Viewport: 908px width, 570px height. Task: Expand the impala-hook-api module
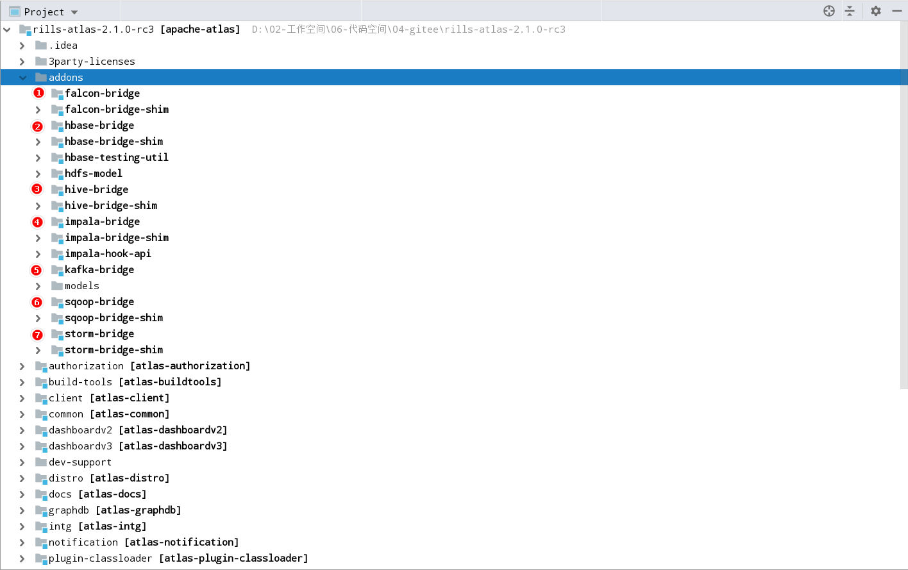[38, 254]
